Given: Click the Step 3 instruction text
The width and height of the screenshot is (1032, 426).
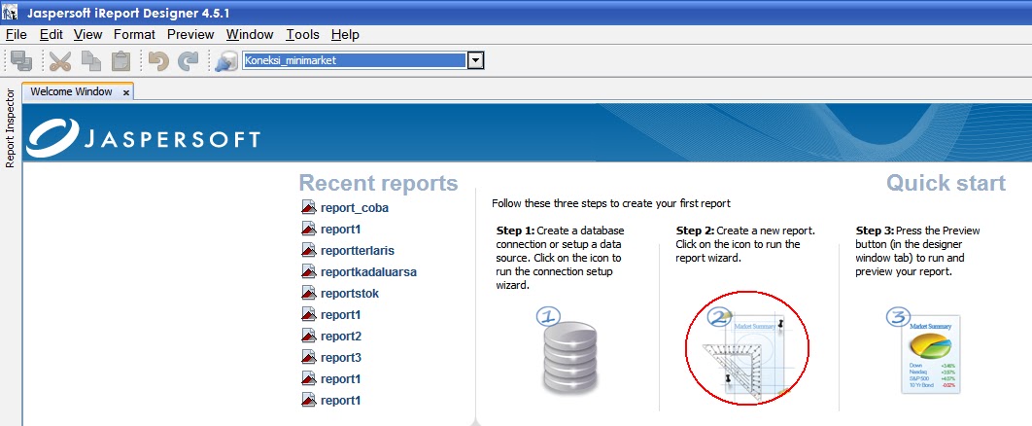Looking at the screenshot, I should pos(917,251).
